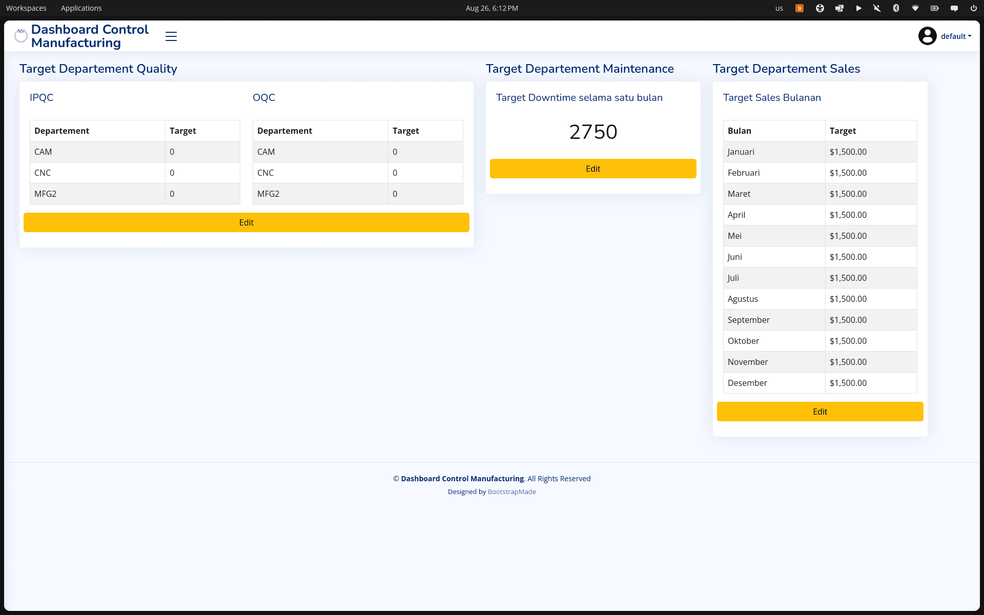Click the footer Dashboard Control Manufacturing text
This screenshot has height=615, width=984.
click(x=462, y=479)
